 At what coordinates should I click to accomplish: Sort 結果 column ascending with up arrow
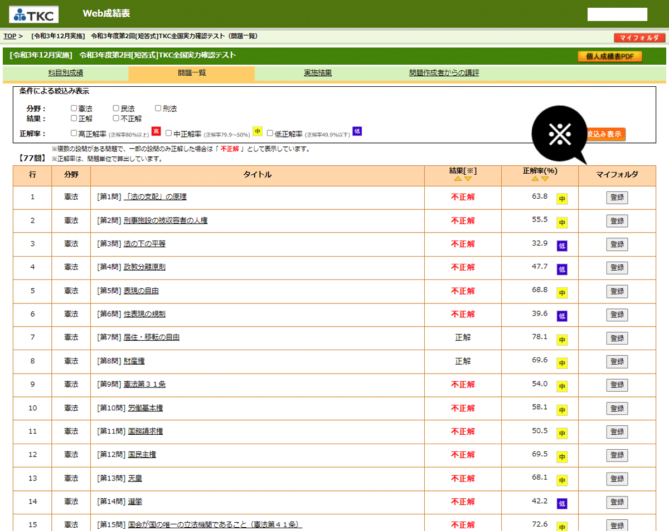point(458,179)
